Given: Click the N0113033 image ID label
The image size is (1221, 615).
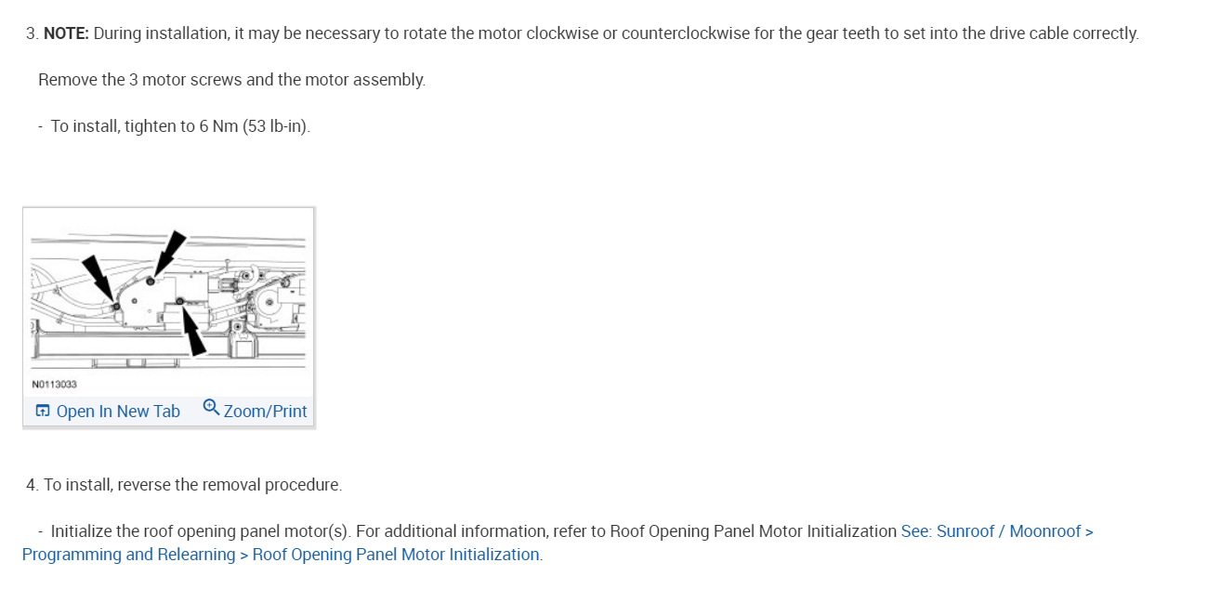Looking at the screenshot, I should click(54, 384).
